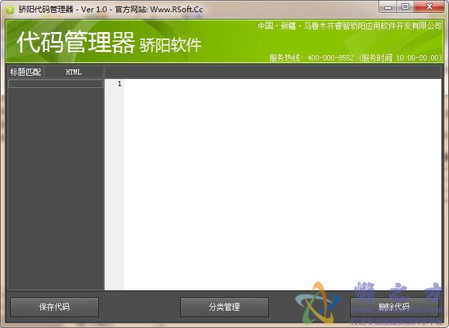
Task: Click inside the code editor area
Action: pyautogui.click(x=282, y=184)
